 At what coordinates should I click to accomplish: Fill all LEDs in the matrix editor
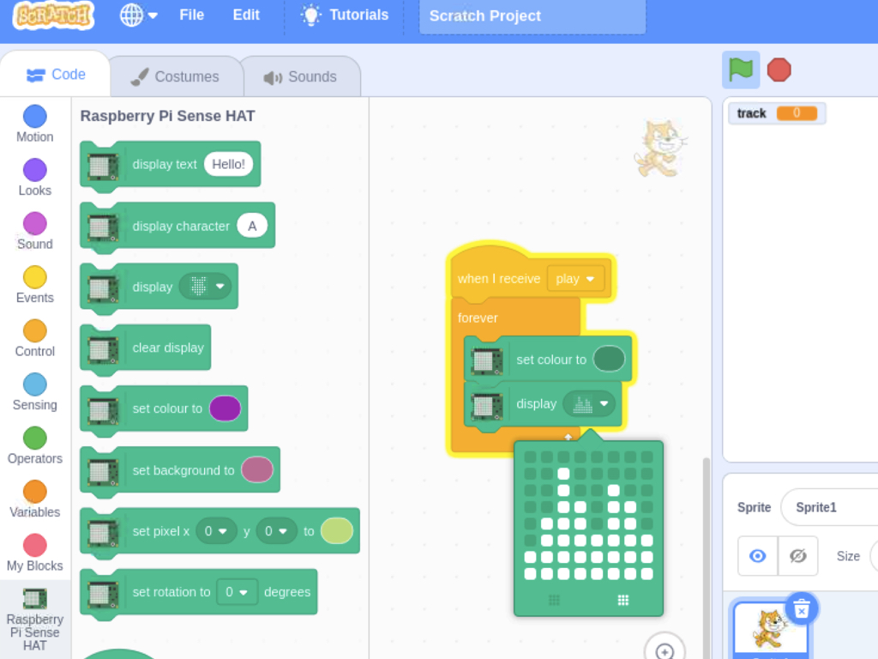point(623,600)
